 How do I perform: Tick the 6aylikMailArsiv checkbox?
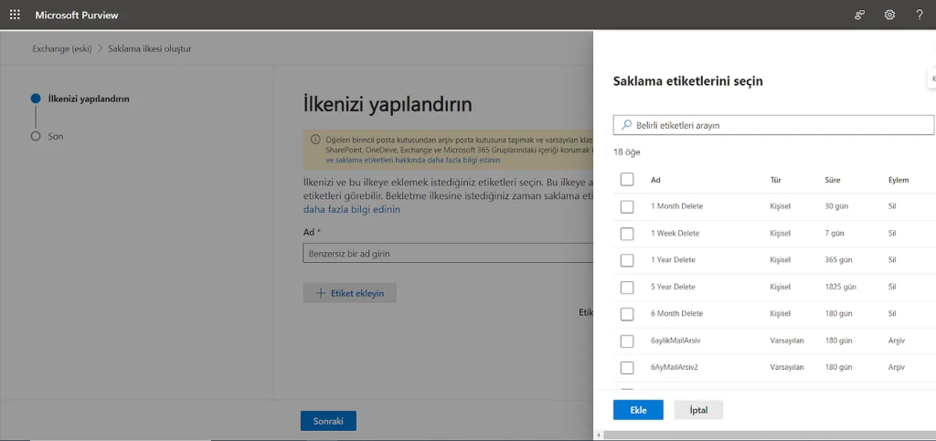click(627, 341)
